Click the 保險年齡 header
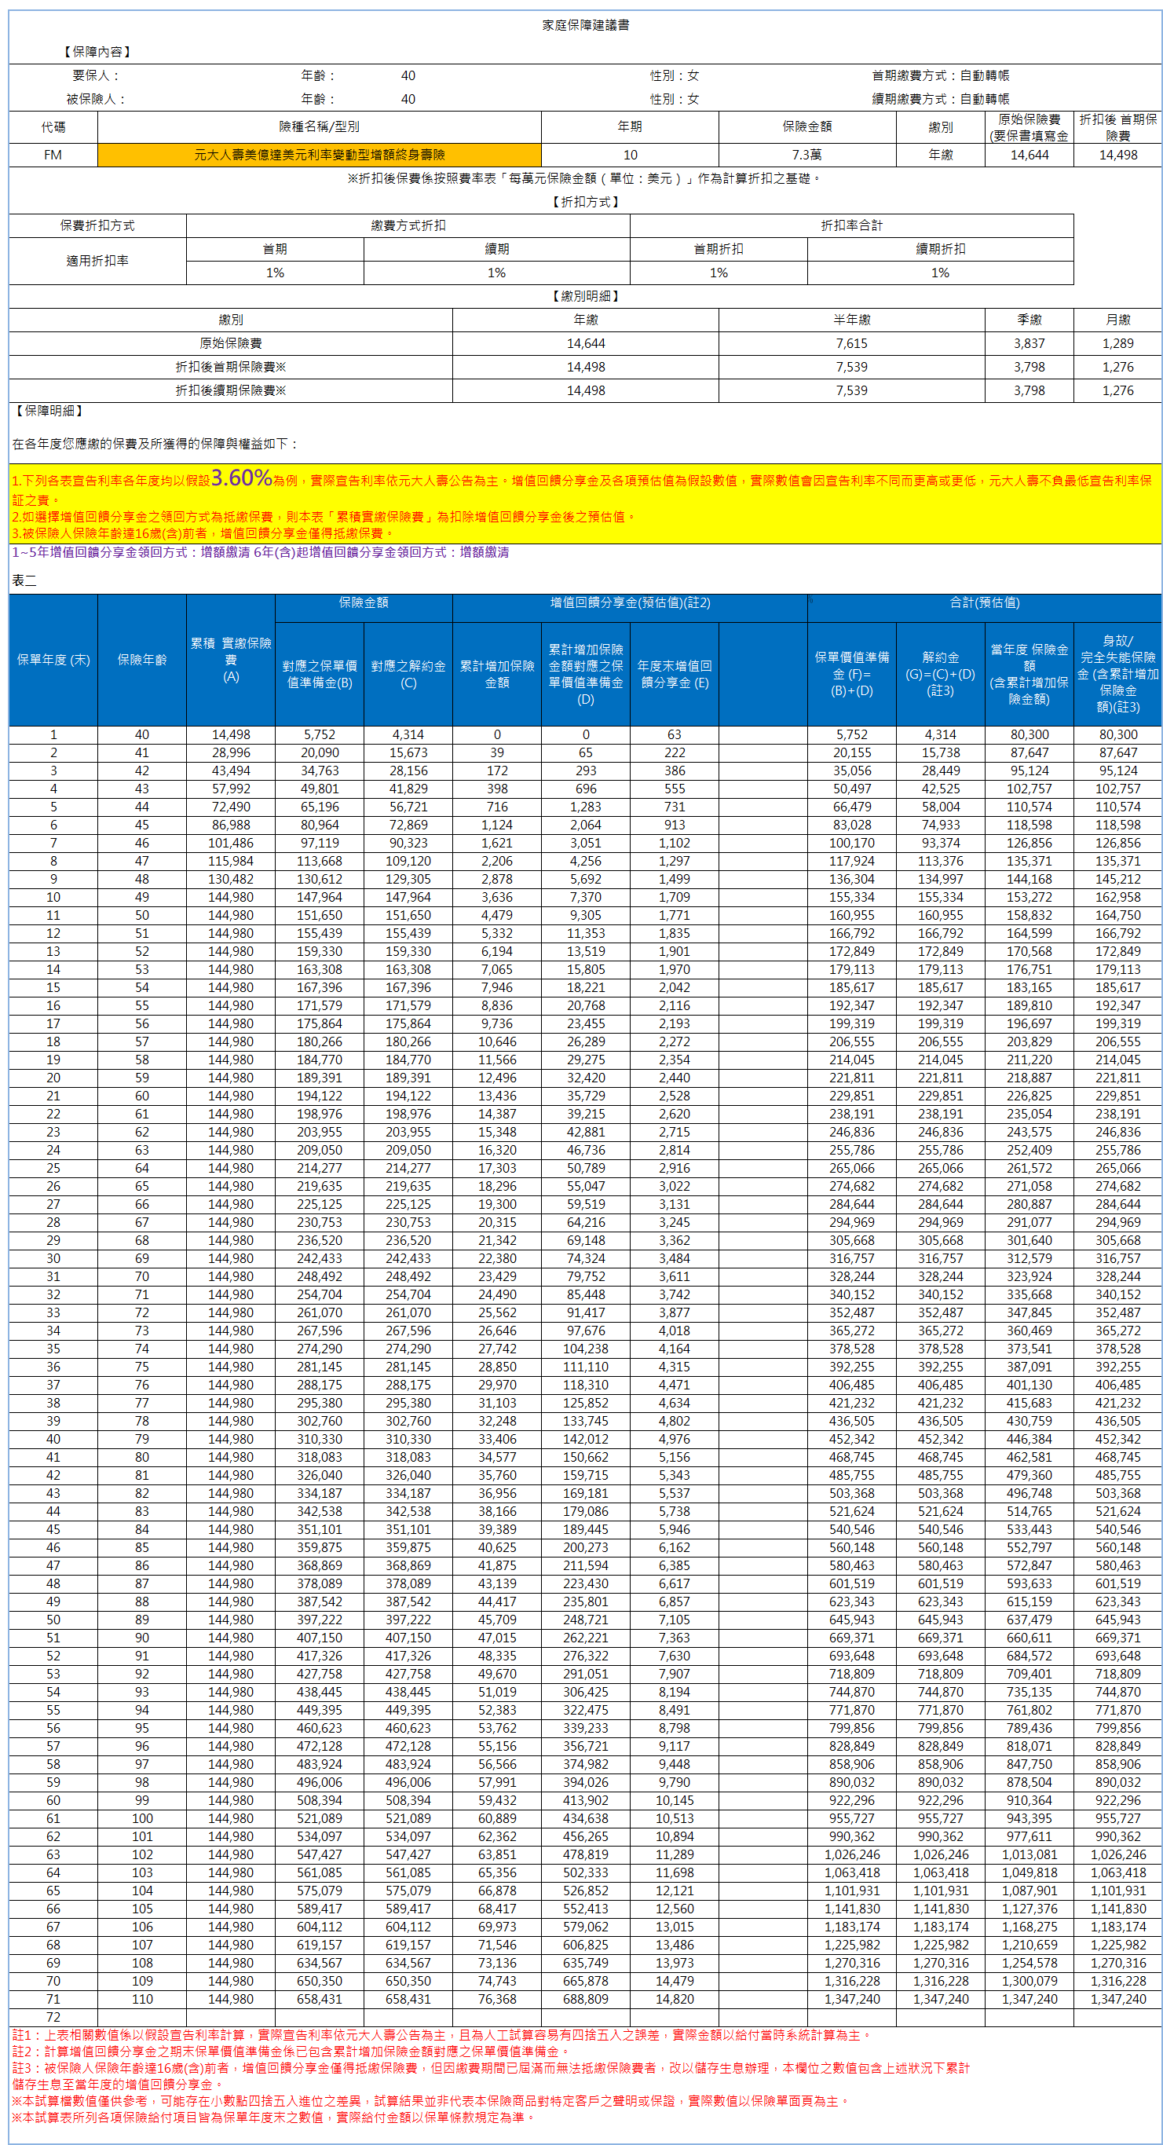The width and height of the screenshot is (1163, 2145). pyautogui.click(x=141, y=660)
